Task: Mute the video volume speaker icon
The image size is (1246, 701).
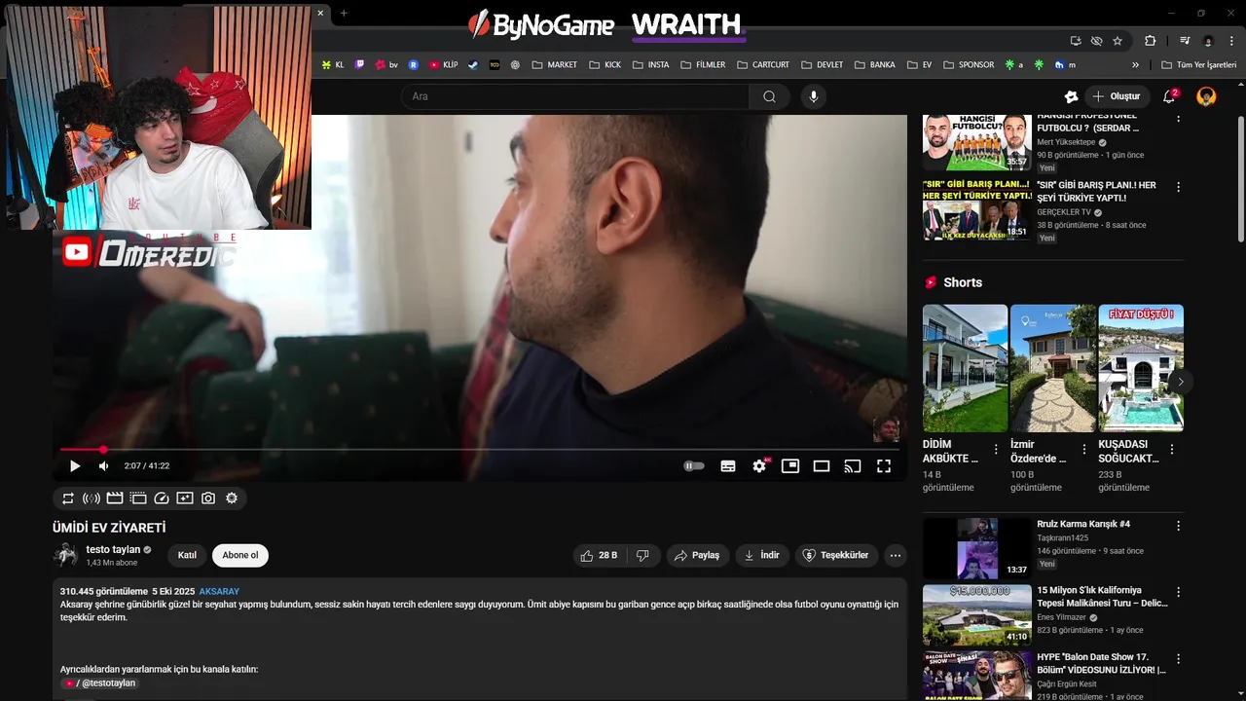Action: [104, 466]
